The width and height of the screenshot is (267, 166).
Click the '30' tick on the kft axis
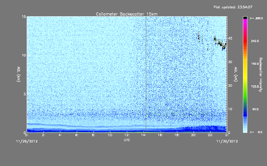(230, 62)
